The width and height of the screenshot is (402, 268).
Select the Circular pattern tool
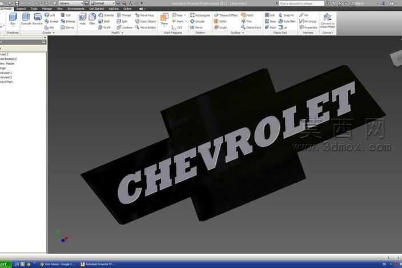[x=198, y=21]
